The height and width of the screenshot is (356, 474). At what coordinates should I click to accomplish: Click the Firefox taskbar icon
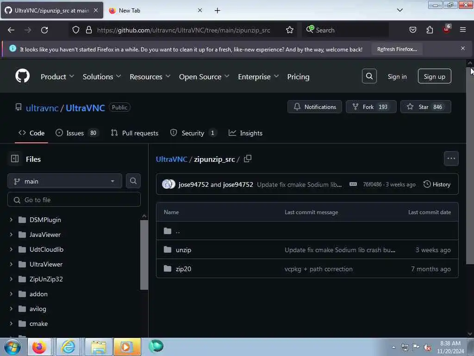[39, 347]
